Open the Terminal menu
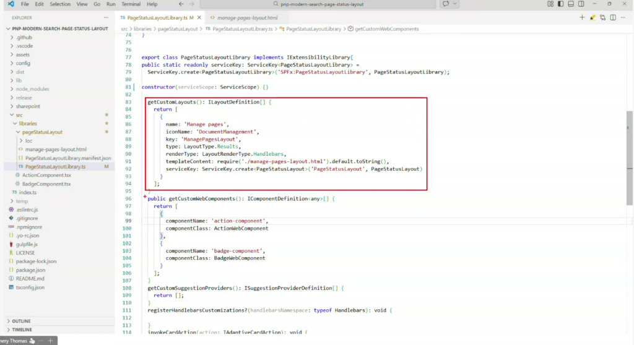The height and width of the screenshot is (345, 634). (x=130, y=4)
